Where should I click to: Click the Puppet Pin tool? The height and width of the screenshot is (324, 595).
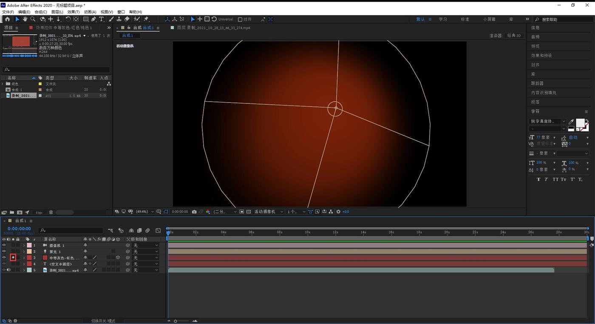click(146, 19)
